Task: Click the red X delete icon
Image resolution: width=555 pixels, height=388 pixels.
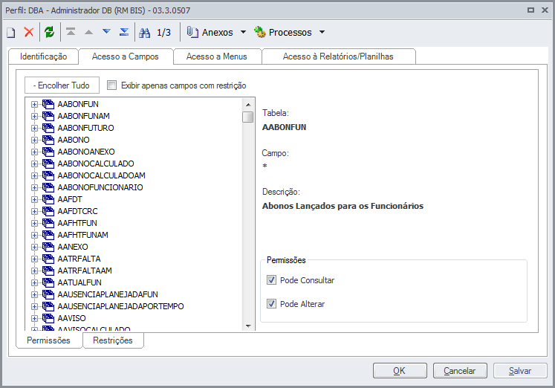Action: [x=29, y=33]
